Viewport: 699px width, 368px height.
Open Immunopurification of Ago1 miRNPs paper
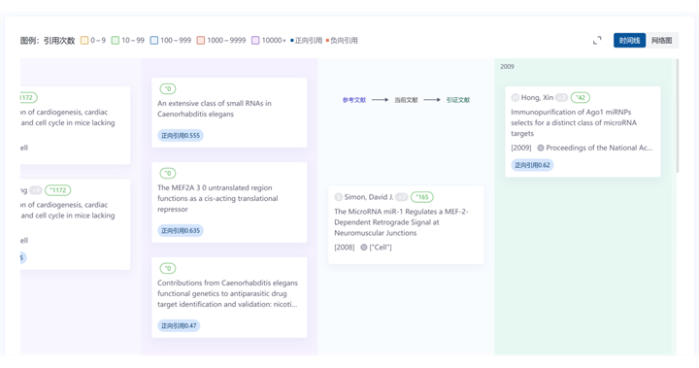pos(574,122)
